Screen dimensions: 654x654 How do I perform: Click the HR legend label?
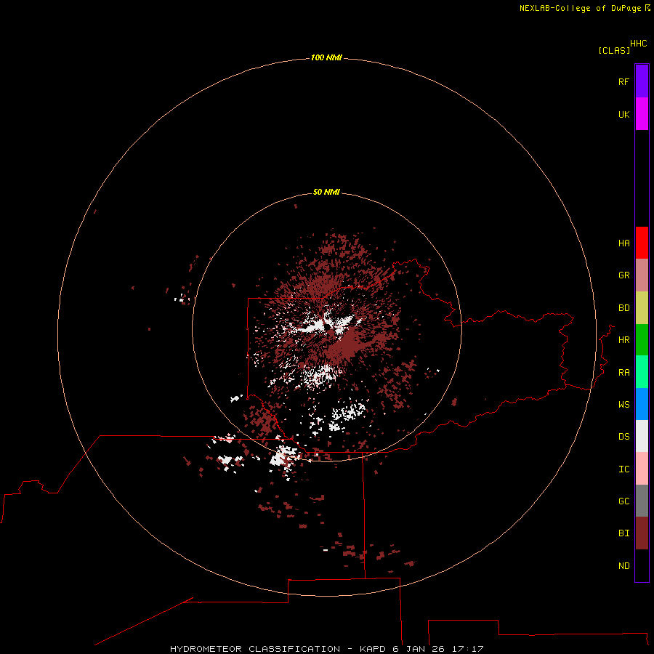coord(623,340)
